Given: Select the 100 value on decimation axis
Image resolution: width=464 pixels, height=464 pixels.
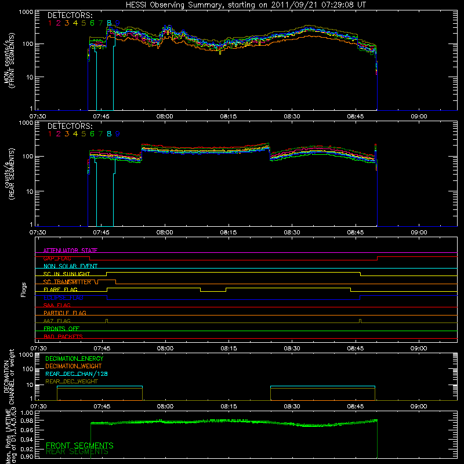Looking at the screenshot, I should [x=28, y=369].
